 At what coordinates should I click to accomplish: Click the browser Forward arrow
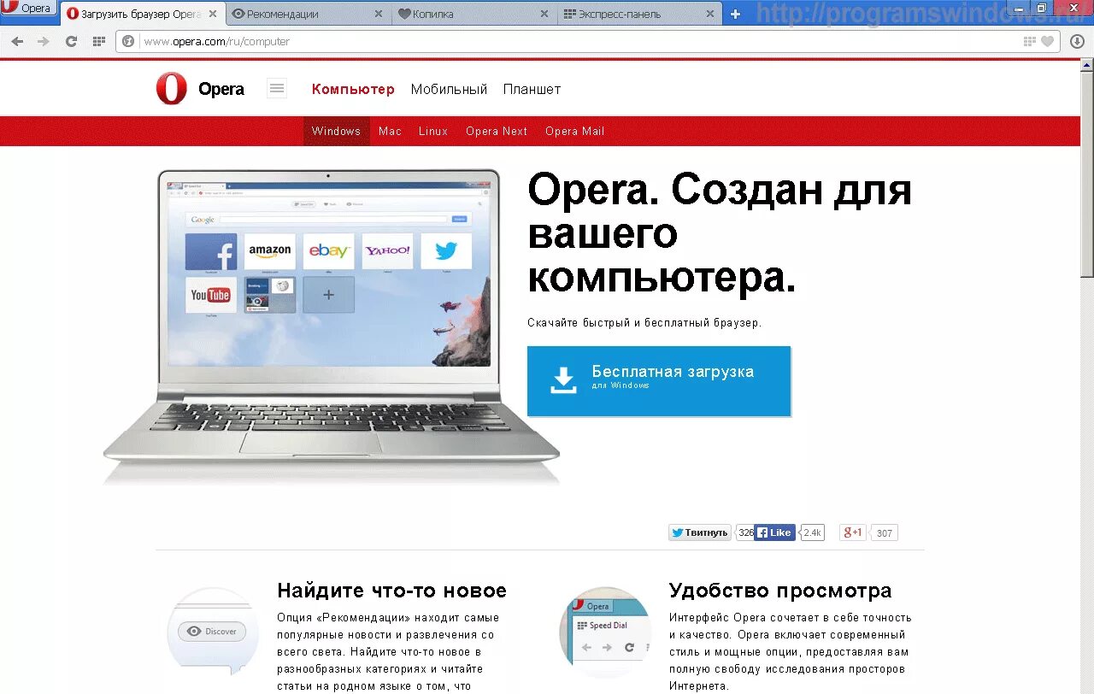[x=43, y=41]
